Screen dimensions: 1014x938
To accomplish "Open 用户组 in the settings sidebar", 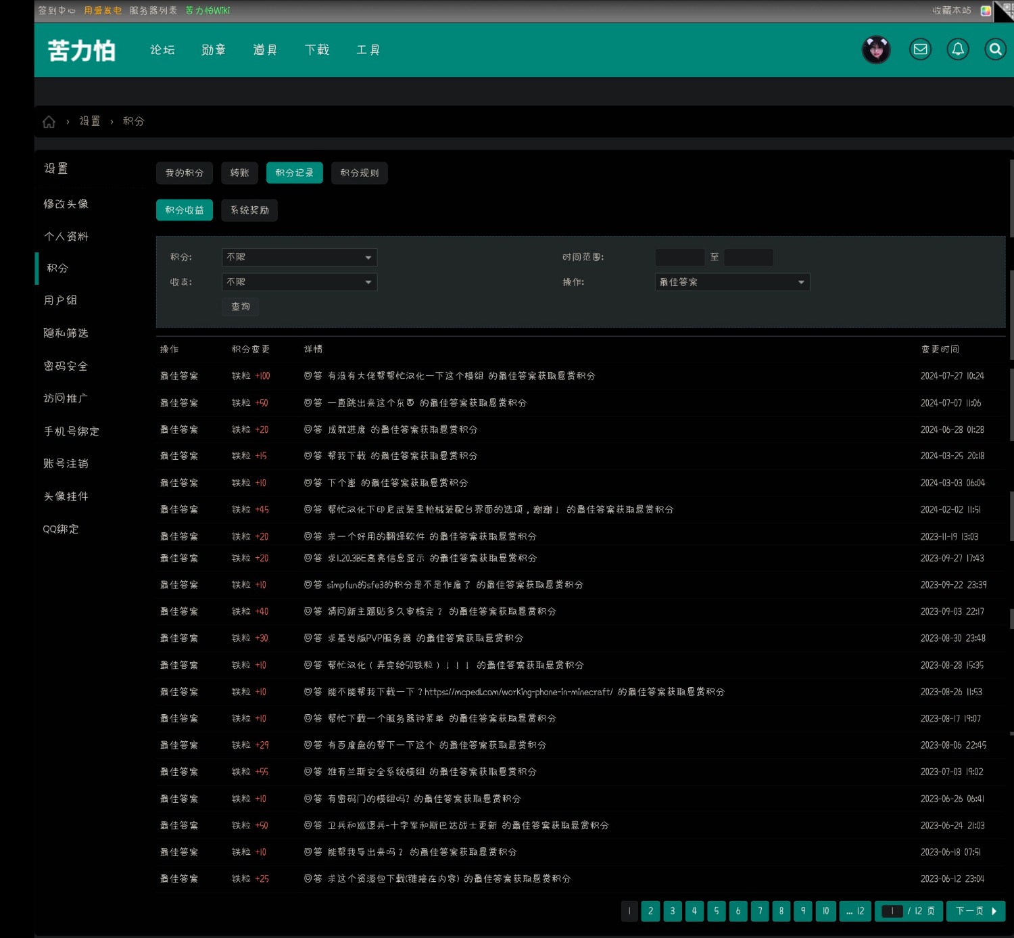I will click(61, 300).
